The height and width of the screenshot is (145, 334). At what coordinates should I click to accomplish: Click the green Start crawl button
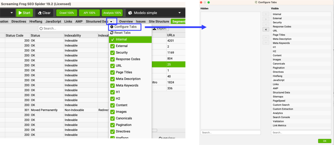click(x=24, y=13)
